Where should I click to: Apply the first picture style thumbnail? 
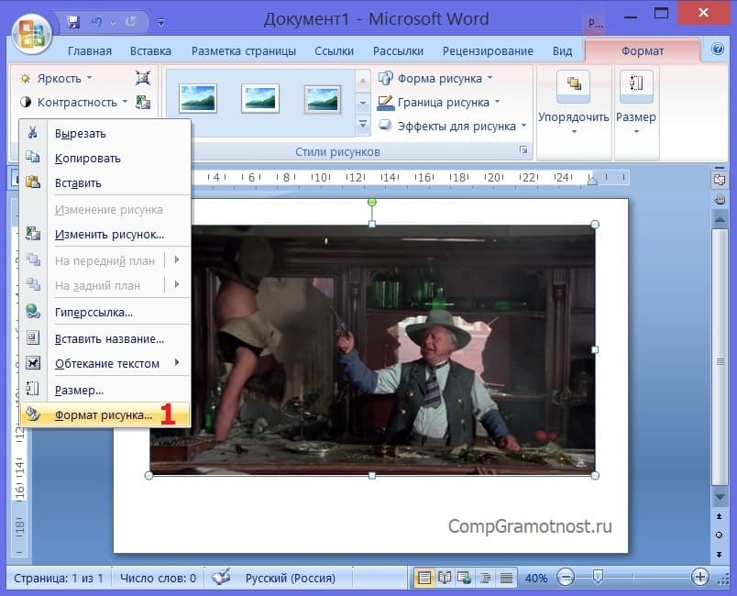[x=198, y=98]
